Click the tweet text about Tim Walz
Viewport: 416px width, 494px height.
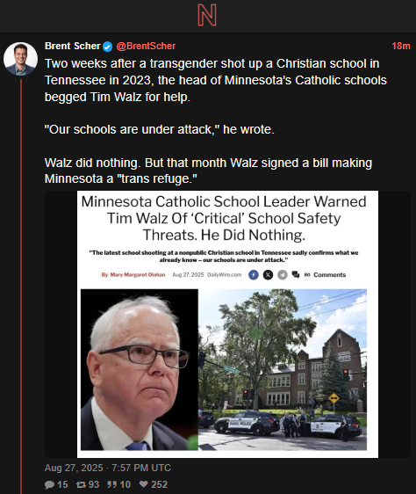click(x=216, y=121)
